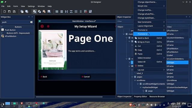This screenshot has height=108, width=192.
Task: Click the Open form folder icon
Action: [9, 11]
